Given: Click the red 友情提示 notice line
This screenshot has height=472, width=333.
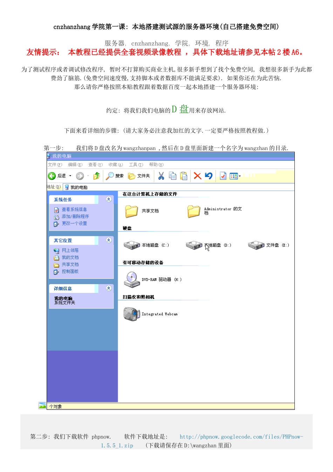Looking at the screenshot, I should pyautogui.click(x=166, y=52).
